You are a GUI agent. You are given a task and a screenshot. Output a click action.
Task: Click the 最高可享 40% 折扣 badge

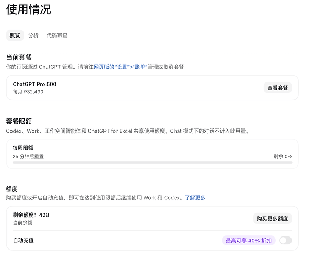[x=249, y=240]
